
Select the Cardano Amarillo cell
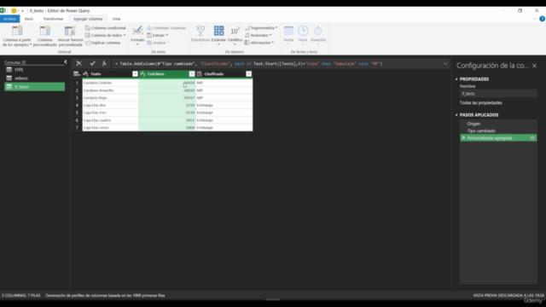point(110,90)
